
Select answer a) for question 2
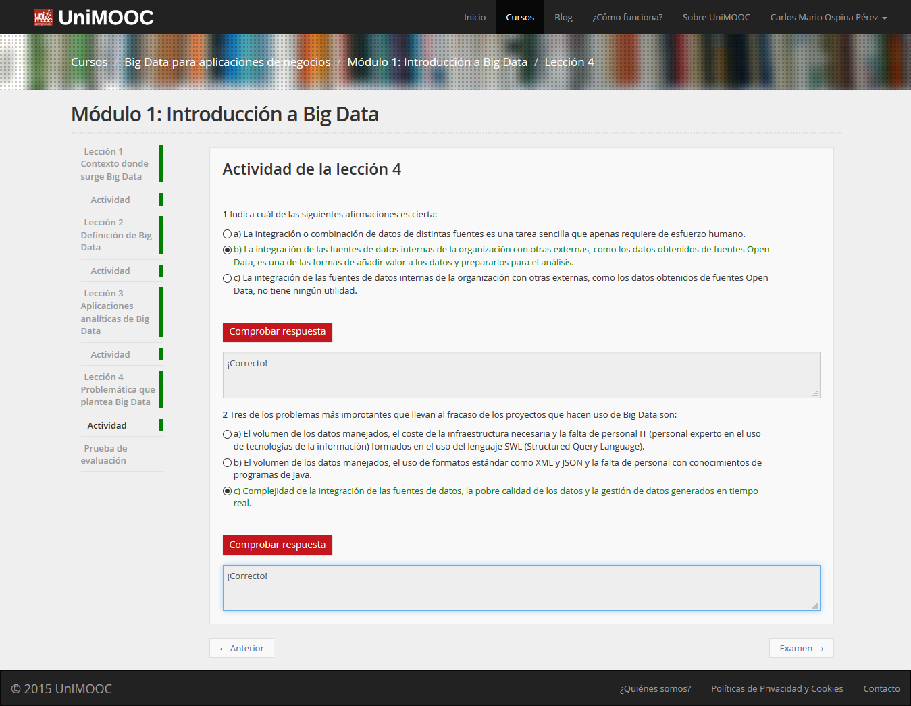pyautogui.click(x=227, y=434)
